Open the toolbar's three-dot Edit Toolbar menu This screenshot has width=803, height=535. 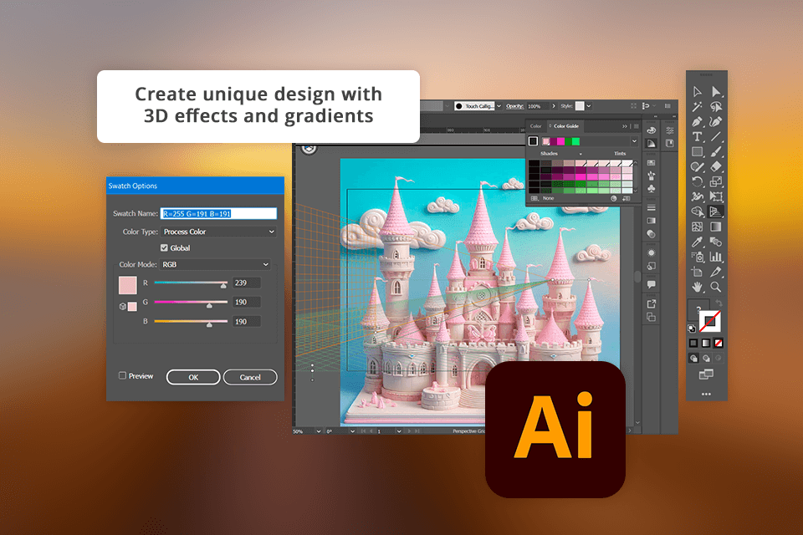click(x=706, y=395)
